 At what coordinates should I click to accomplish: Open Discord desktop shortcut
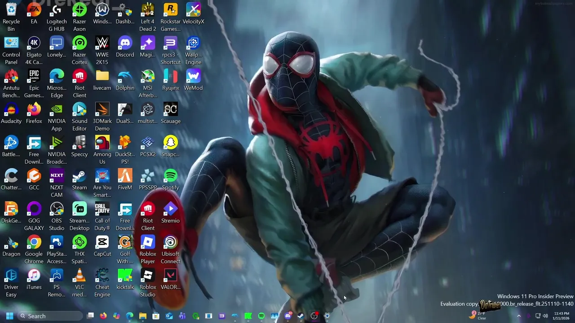125,47
